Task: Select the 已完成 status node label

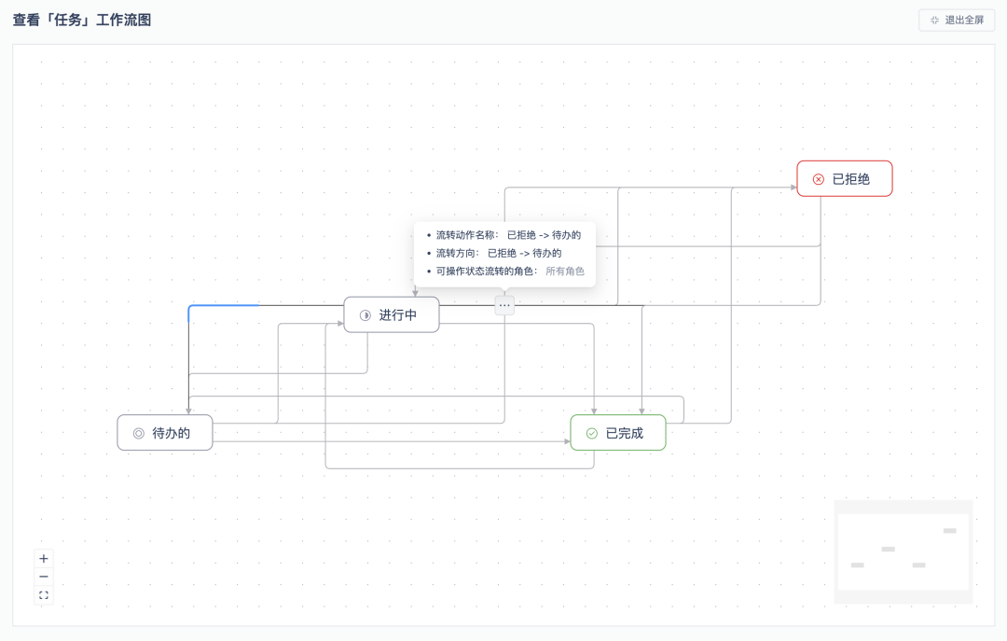Action: click(x=624, y=433)
